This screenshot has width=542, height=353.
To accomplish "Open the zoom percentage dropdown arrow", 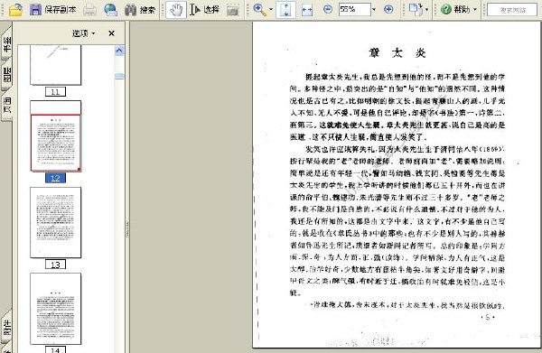I will click(x=374, y=9).
